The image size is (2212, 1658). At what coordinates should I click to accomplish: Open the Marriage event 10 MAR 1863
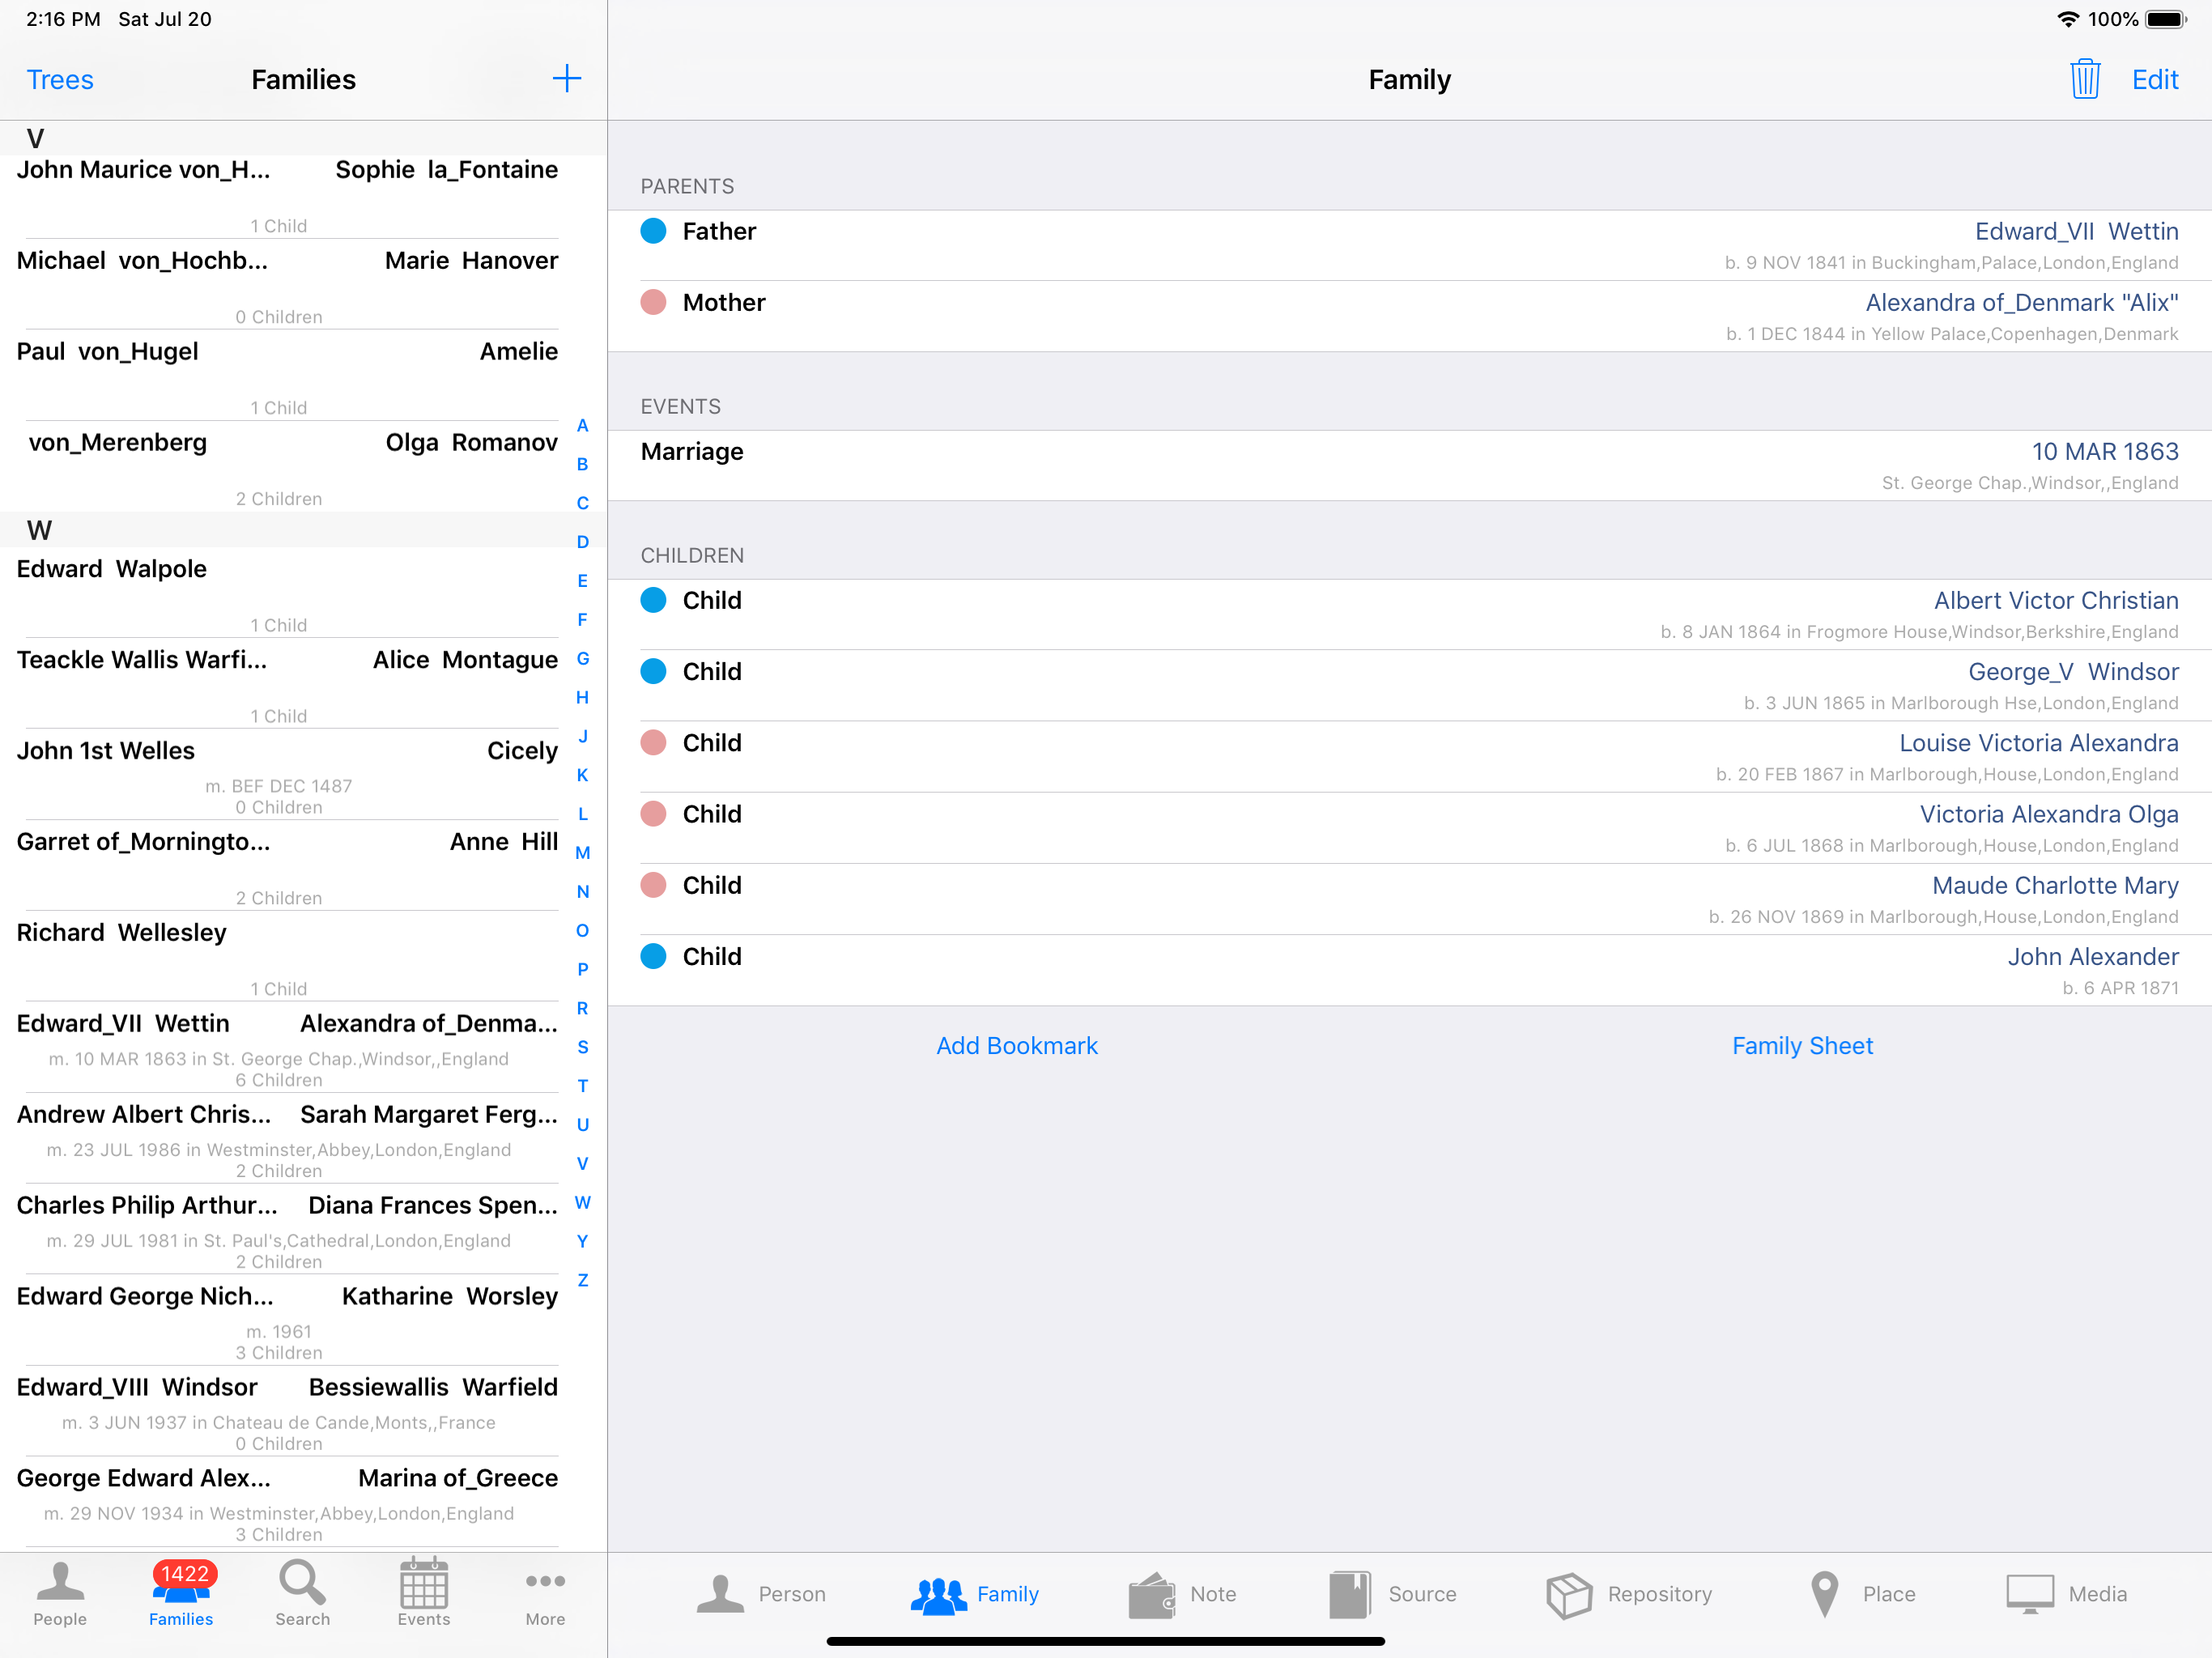pyautogui.click(x=1409, y=465)
